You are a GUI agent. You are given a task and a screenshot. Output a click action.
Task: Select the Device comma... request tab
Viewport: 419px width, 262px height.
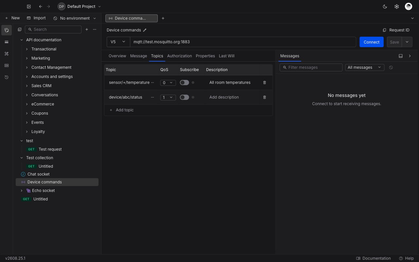tap(131, 18)
